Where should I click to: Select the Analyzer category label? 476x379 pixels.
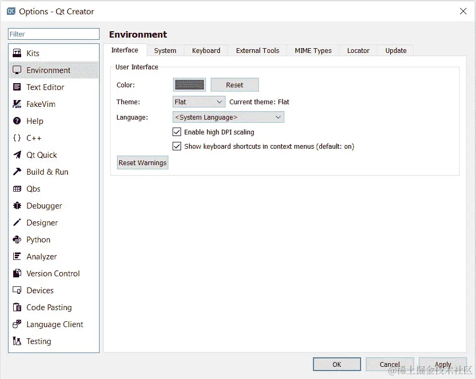pyautogui.click(x=42, y=257)
